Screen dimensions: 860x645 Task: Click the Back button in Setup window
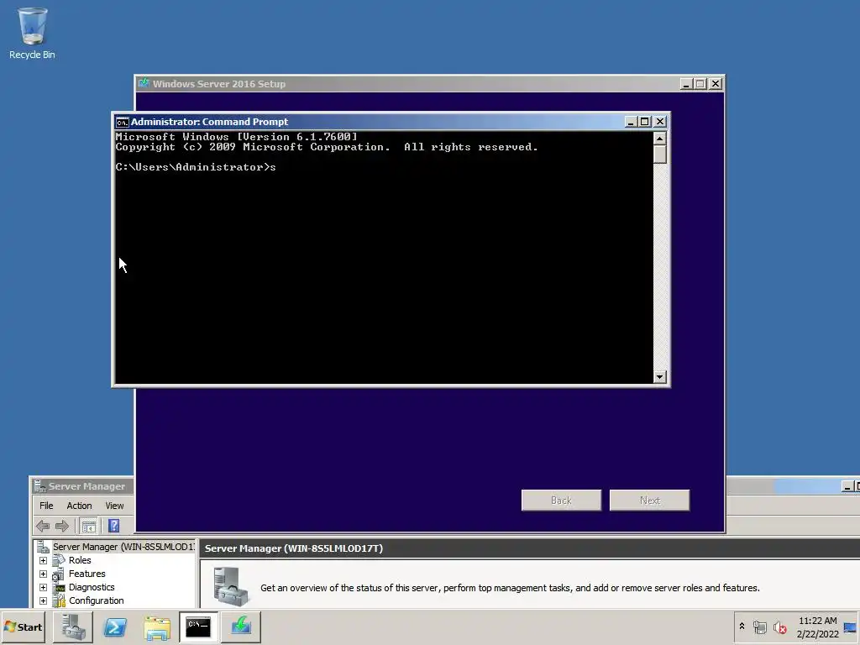pyautogui.click(x=561, y=501)
